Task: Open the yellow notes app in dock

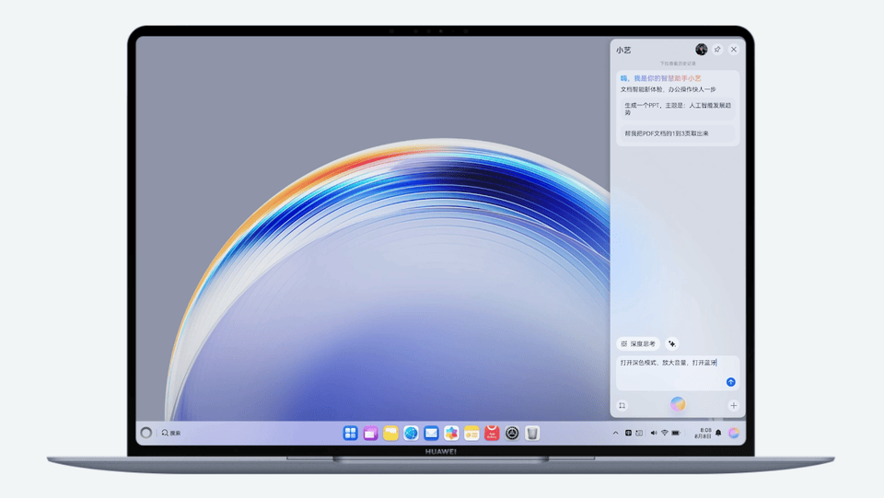Action: (x=471, y=433)
